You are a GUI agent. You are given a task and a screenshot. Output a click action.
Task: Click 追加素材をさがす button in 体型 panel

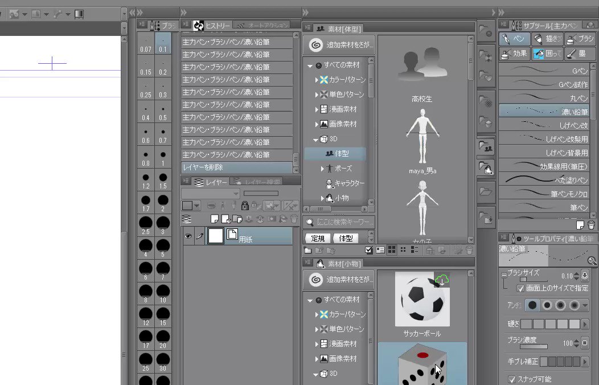339,45
